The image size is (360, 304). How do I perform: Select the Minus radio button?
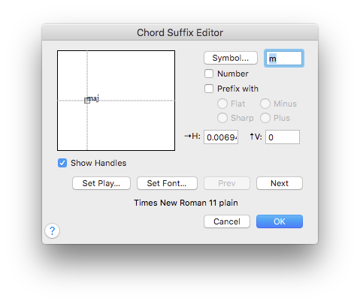[265, 104]
